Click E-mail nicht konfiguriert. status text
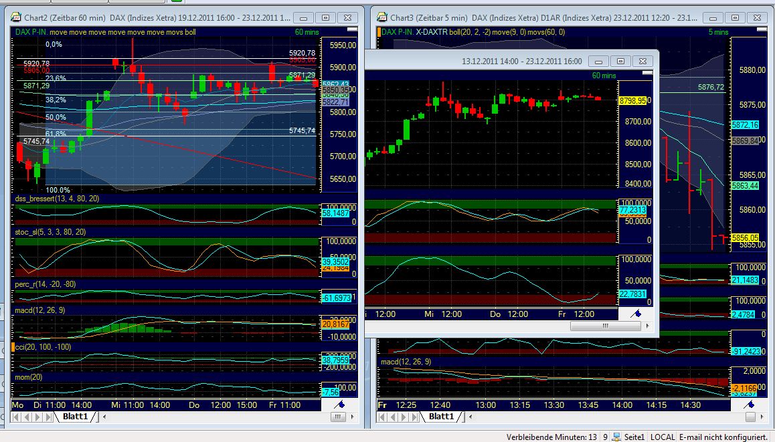This screenshot has height=442, width=775. tap(723, 437)
